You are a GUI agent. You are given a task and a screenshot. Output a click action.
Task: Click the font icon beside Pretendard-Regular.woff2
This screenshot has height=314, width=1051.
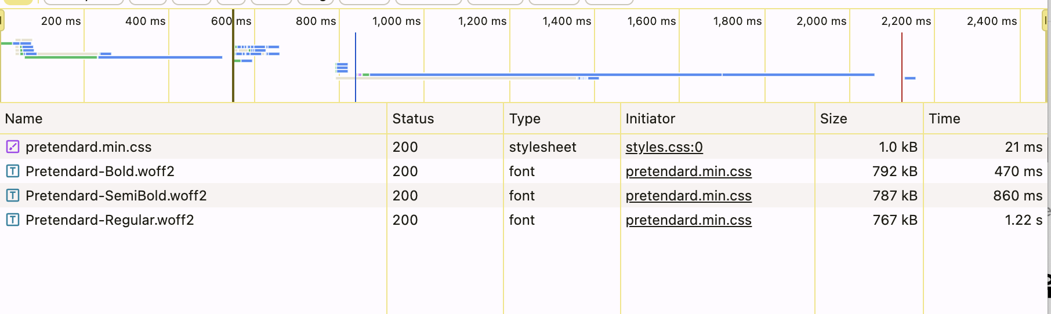click(x=13, y=220)
